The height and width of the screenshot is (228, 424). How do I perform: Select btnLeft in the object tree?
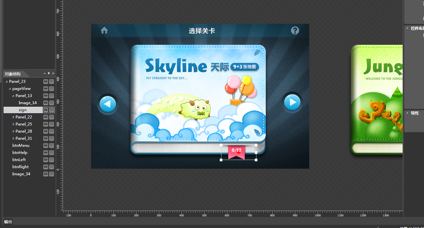click(19, 160)
